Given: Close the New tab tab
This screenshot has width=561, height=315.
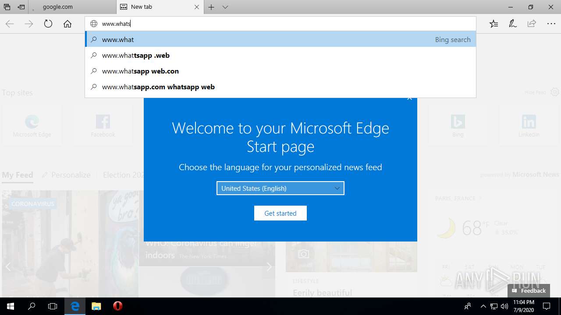Looking at the screenshot, I should click(x=196, y=7).
